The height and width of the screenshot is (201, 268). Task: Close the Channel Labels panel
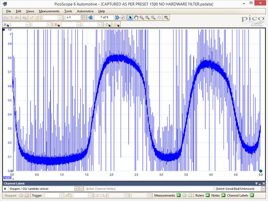click(x=264, y=183)
